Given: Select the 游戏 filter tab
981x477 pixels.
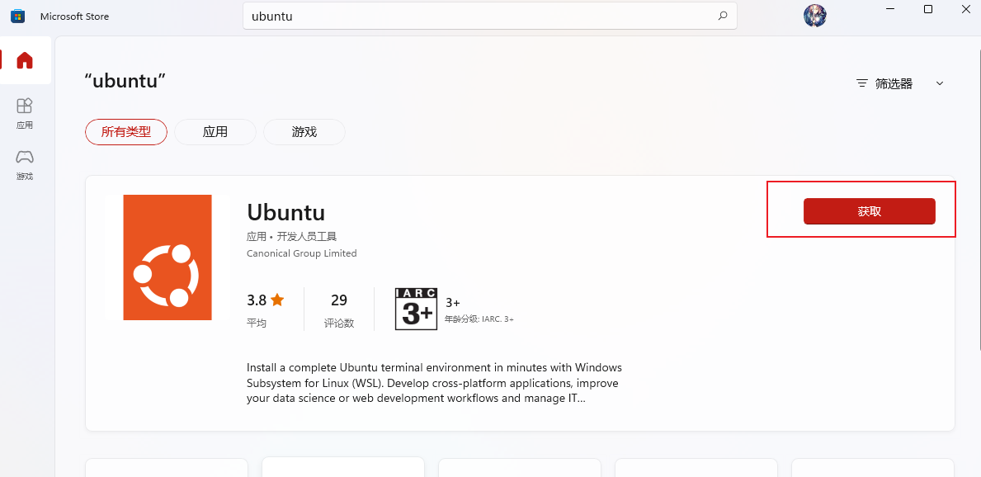Looking at the screenshot, I should (304, 132).
